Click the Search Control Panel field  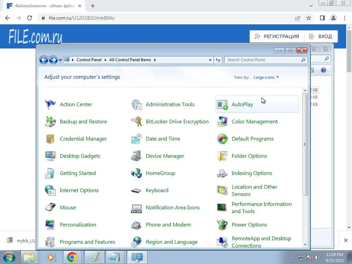coord(266,60)
